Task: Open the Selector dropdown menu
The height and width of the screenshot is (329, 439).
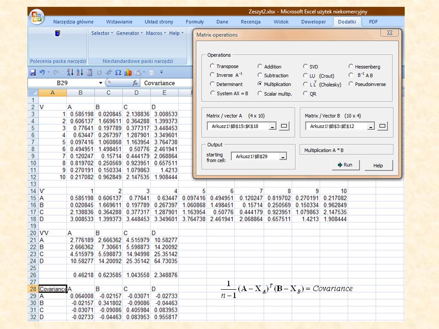Action: [102, 33]
